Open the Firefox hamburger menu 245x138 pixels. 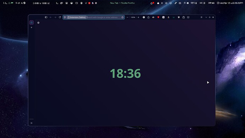tap(201, 17)
